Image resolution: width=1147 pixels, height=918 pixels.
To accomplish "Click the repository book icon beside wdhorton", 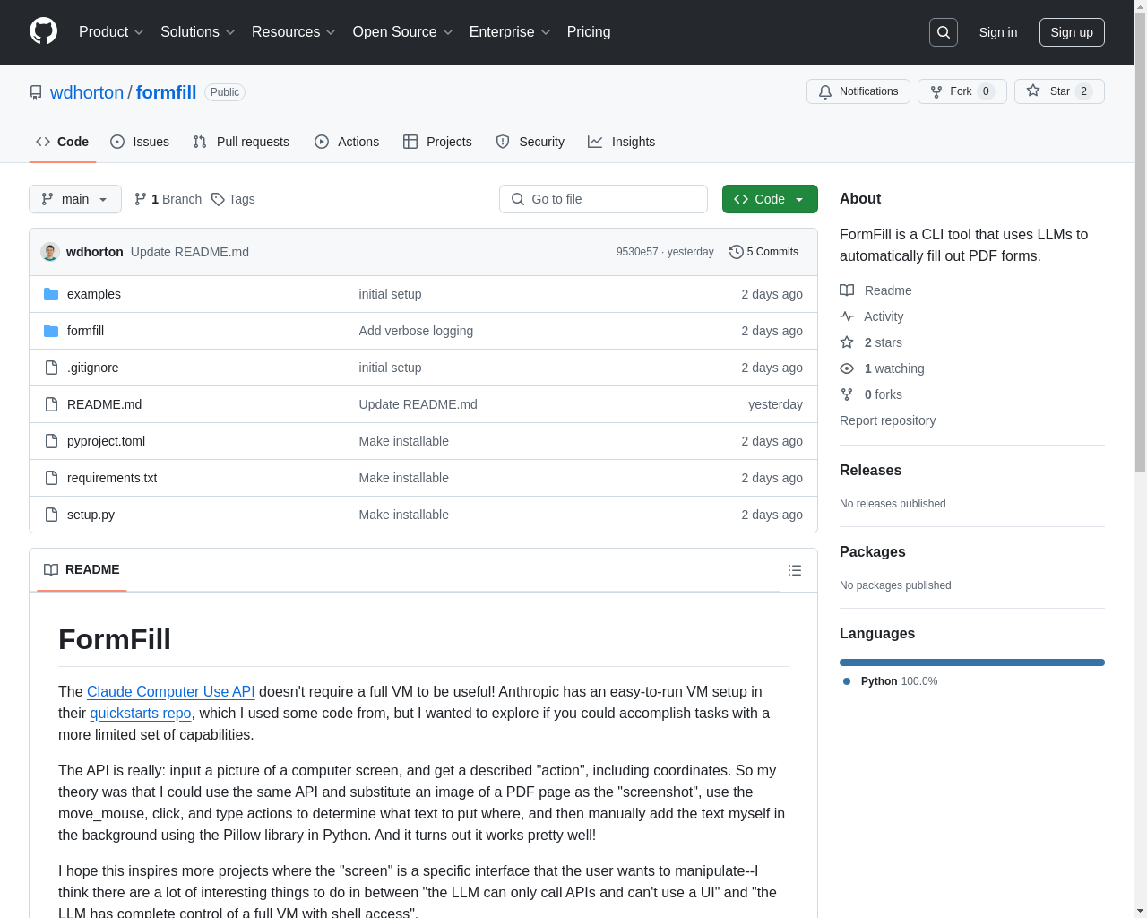I will [36, 92].
